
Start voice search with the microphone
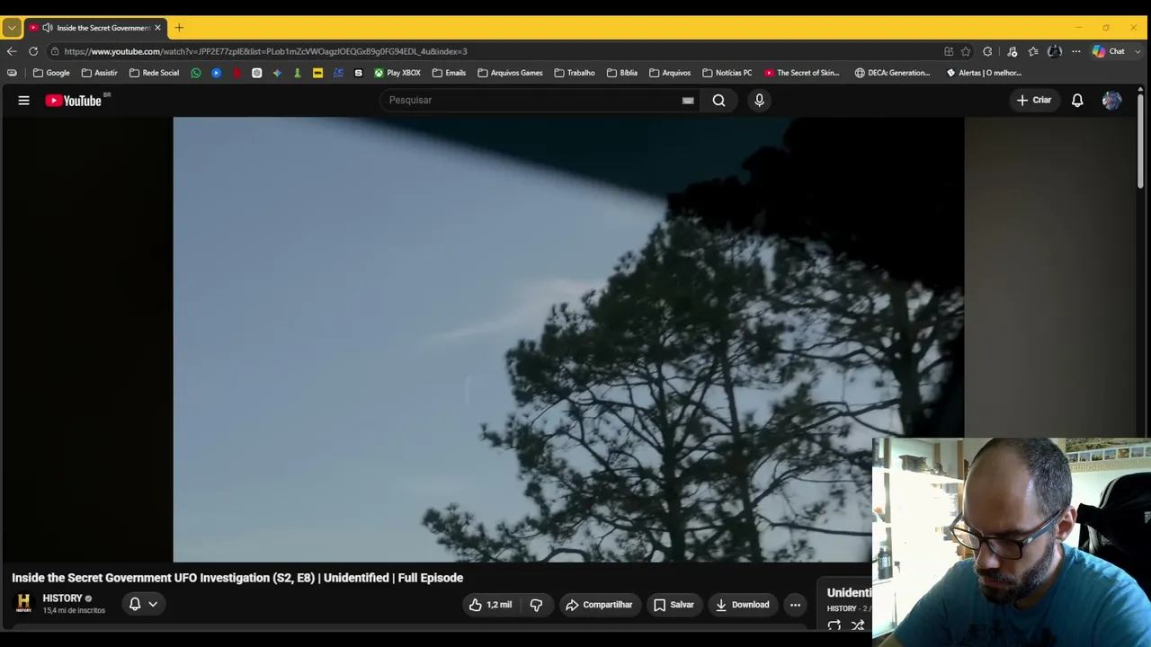click(759, 101)
